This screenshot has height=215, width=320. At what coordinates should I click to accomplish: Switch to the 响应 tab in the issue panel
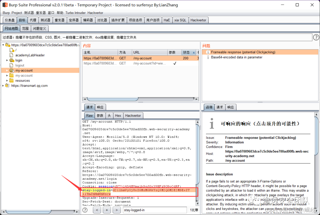(231, 107)
